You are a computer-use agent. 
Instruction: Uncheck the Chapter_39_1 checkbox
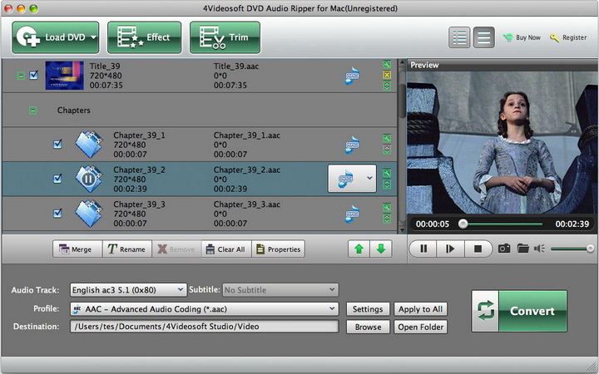[x=57, y=144]
